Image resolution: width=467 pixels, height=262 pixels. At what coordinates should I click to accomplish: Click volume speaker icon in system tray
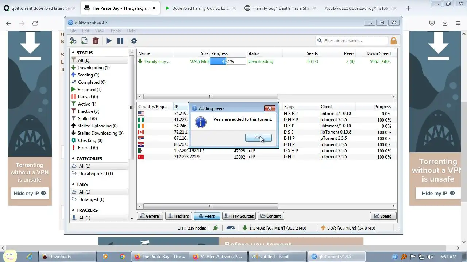pyautogui.click(x=429, y=257)
